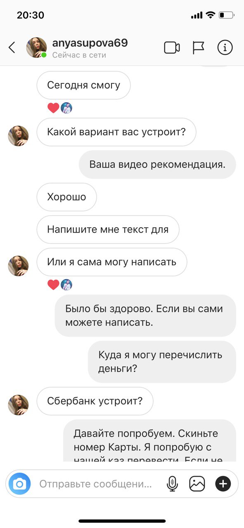Image resolution: width=244 pixels, height=528 pixels.
Task: Tap the flag icon in the header
Action: tap(199, 48)
